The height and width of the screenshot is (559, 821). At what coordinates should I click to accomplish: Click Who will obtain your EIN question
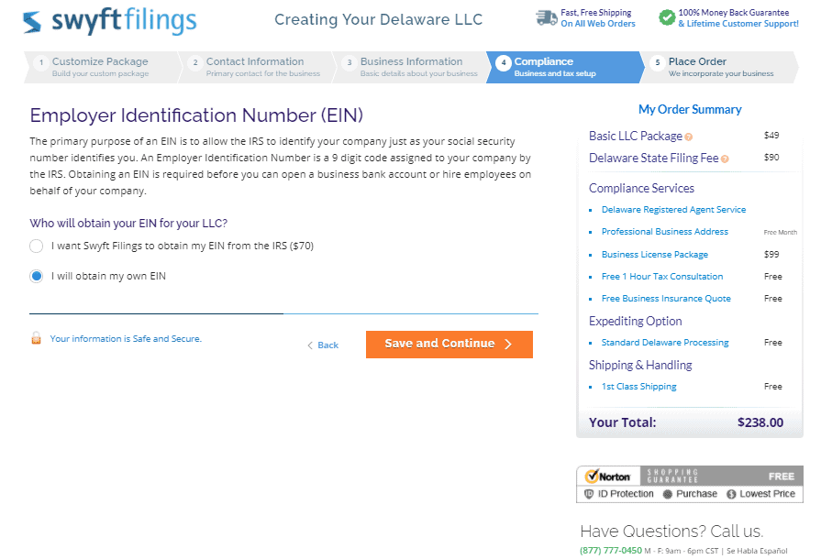click(x=128, y=224)
